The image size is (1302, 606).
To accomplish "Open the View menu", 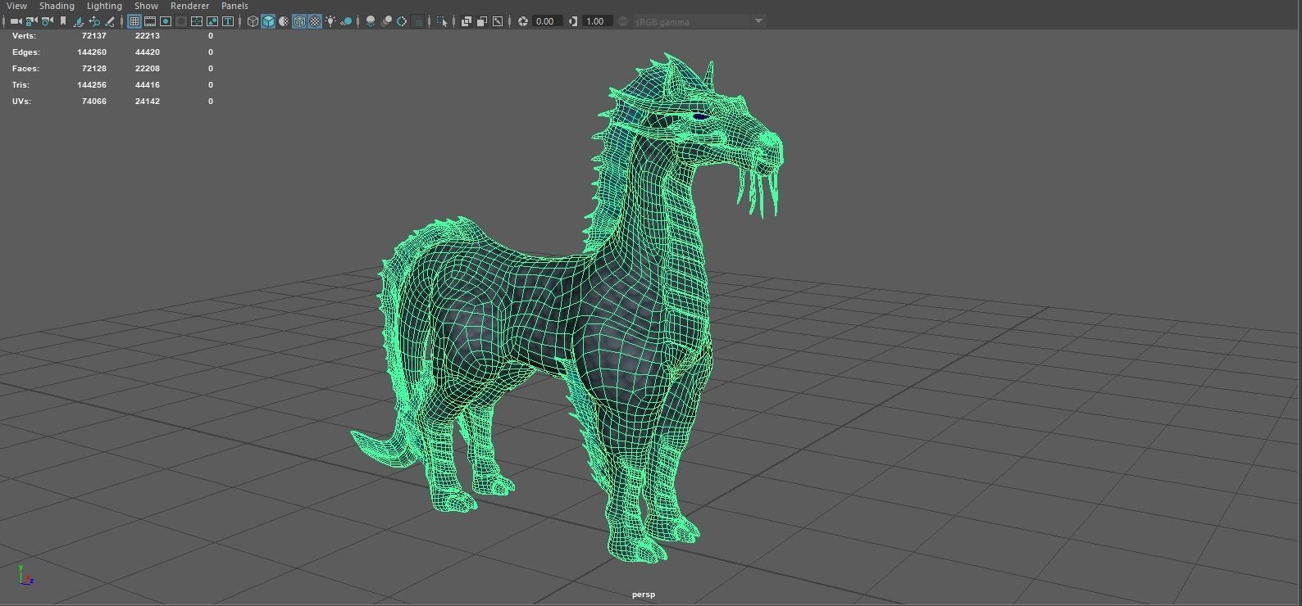I will 16,6.
